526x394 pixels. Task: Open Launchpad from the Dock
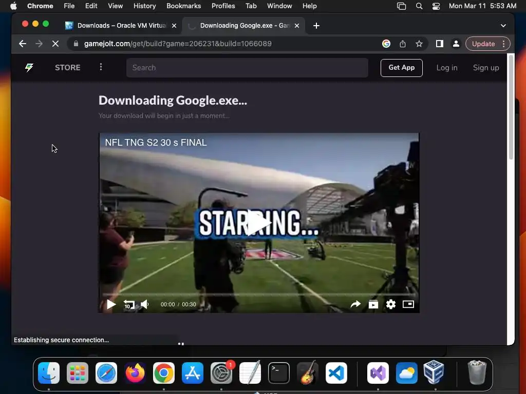(x=78, y=373)
